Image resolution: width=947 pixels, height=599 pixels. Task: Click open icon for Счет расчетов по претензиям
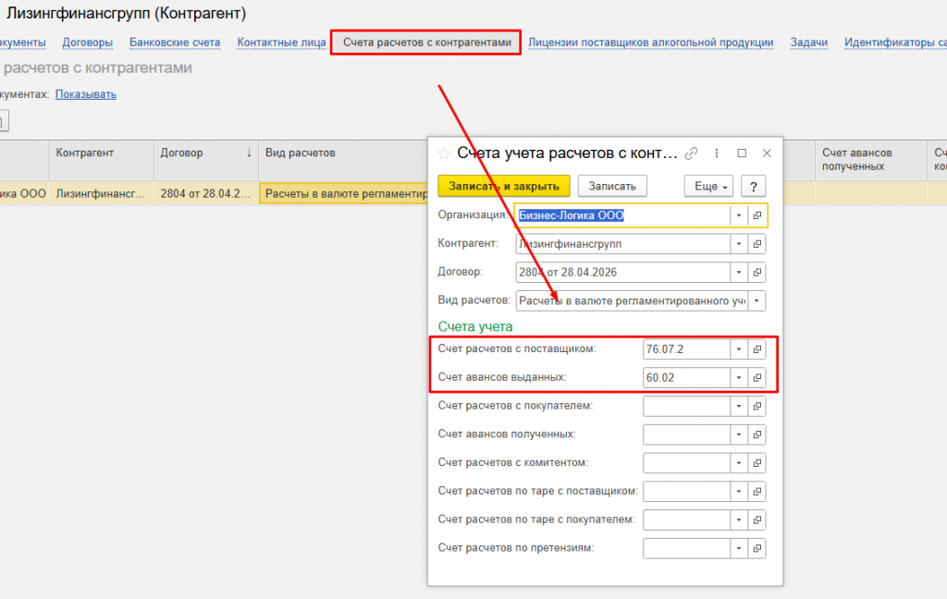(756, 548)
